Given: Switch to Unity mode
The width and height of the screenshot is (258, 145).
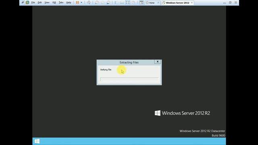Looking at the screenshot, I should click(x=133, y=2).
